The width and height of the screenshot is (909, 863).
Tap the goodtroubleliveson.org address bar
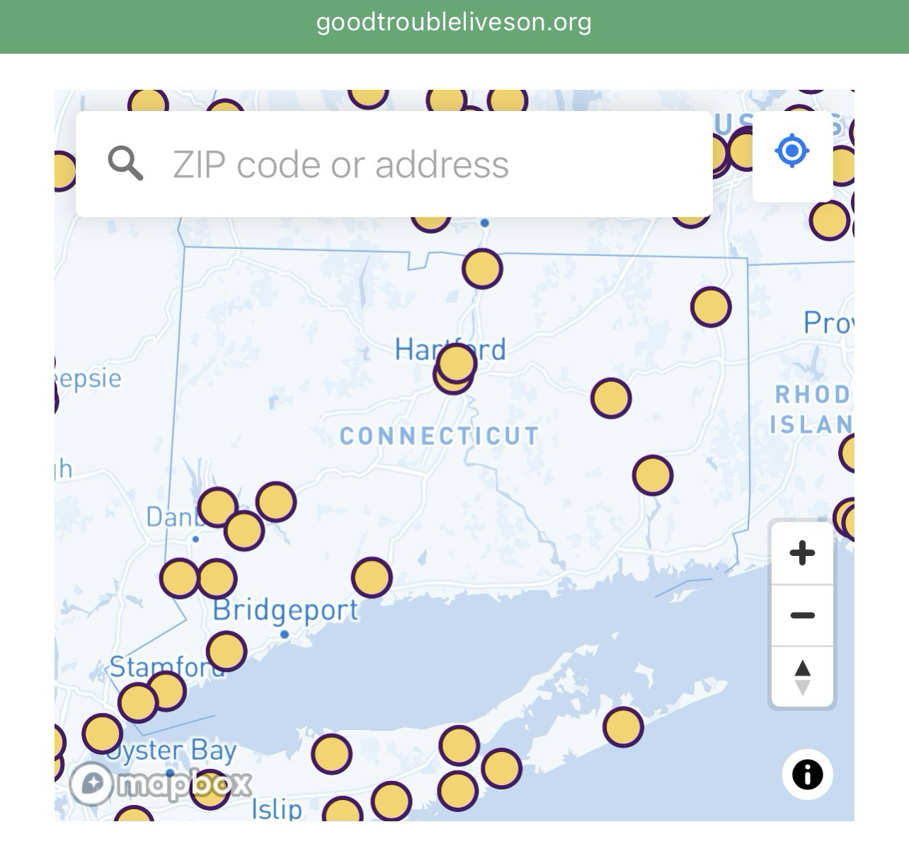454,23
